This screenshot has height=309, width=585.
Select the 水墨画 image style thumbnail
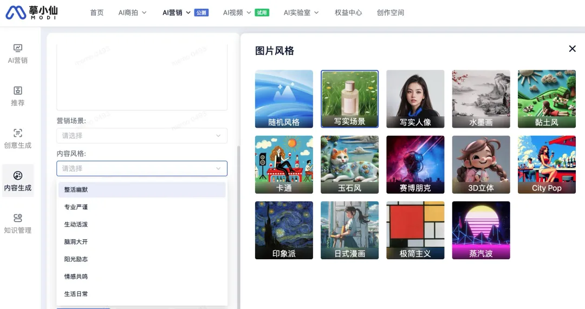point(481,98)
